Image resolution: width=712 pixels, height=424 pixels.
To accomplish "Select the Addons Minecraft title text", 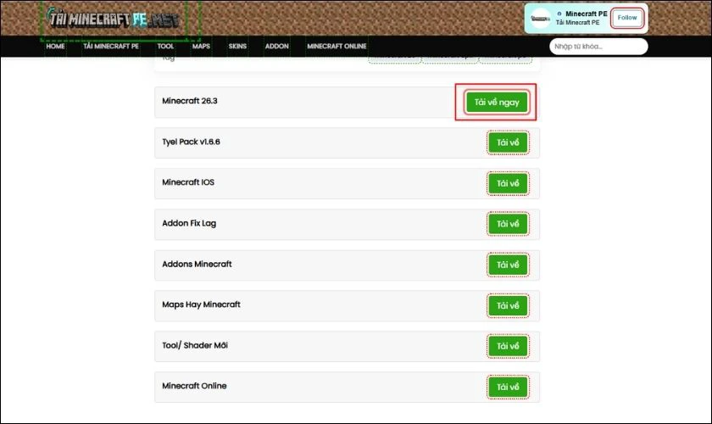I will click(197, 264).
